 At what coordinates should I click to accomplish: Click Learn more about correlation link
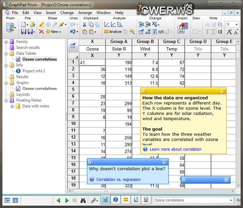point(175,149)
